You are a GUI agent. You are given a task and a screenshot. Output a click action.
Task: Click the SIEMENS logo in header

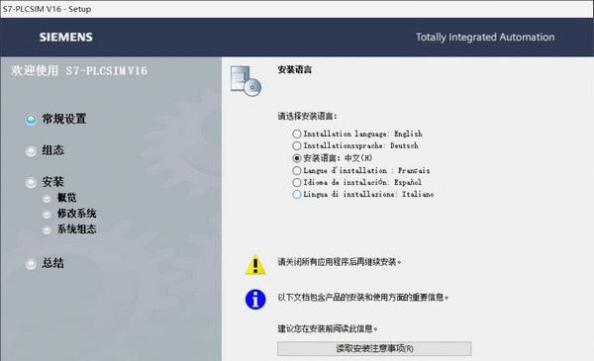[x=66, y=37]
